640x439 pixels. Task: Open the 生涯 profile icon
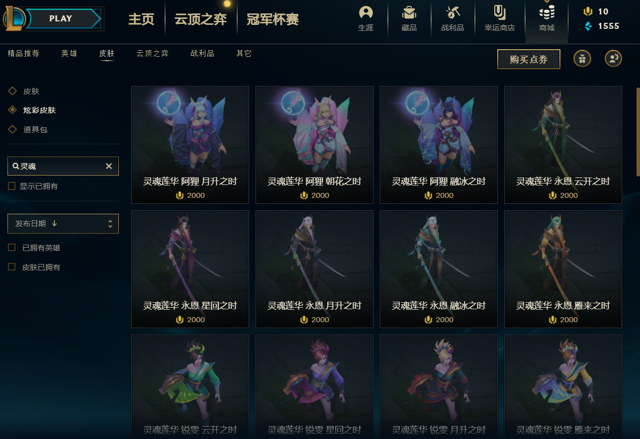coord(366,12)
